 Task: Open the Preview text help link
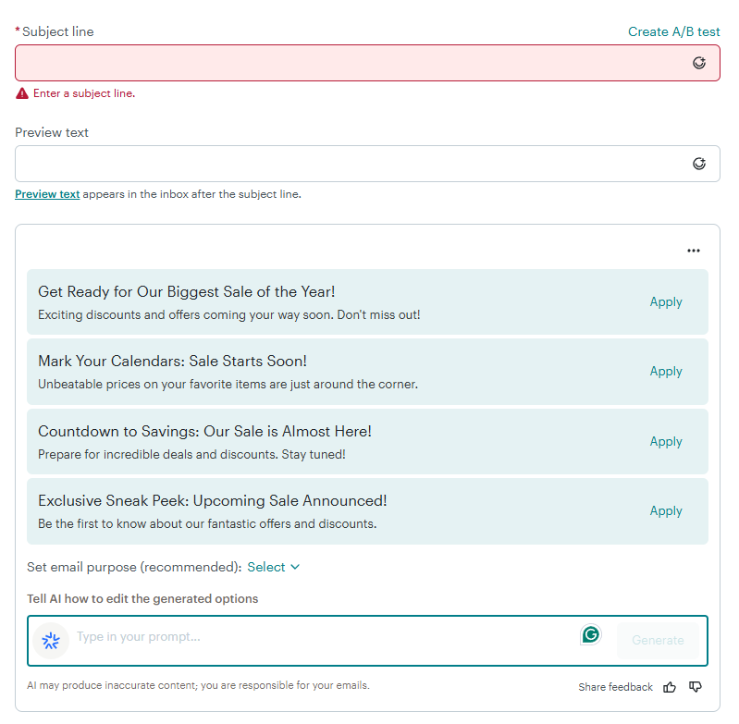click(x=47, y=194)
